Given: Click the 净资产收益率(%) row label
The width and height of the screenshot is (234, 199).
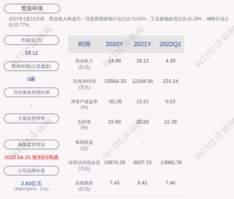Looking at the screenshot, I should [84, 104].
